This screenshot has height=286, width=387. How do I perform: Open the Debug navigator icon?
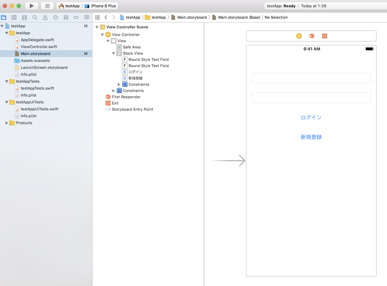[x=66, y=17]
